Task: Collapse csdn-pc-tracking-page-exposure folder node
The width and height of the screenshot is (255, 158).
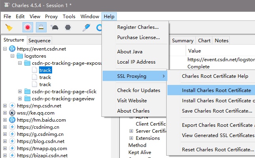Action: [20, 63]
